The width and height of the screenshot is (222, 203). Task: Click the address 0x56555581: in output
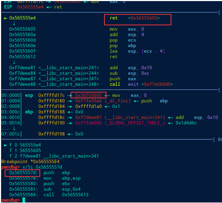click(24, 189)
